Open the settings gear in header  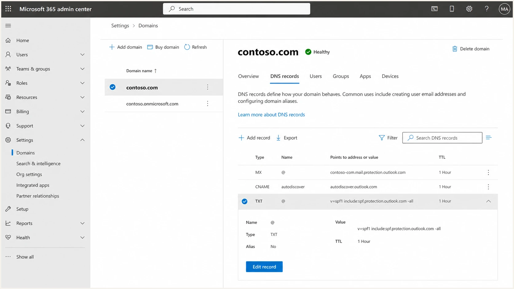pyautogui.click(x=469, y=9)
